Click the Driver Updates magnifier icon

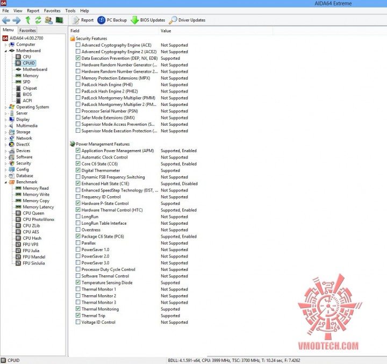[173, 20]
